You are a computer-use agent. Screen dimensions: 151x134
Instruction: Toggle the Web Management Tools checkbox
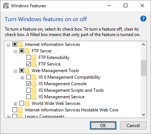pyautogui.click(x=21, y=71)
